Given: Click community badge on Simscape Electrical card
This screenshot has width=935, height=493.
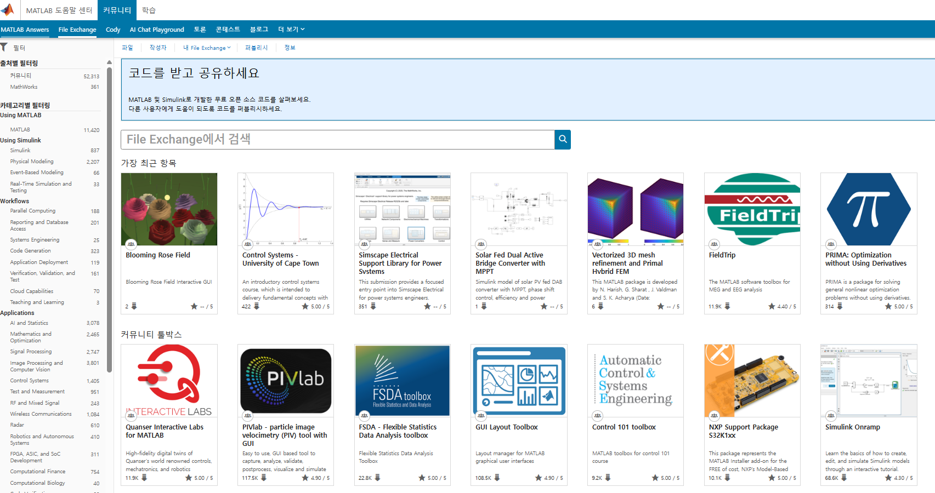Looking at the screenshot, I should click(x=364, y=244).
